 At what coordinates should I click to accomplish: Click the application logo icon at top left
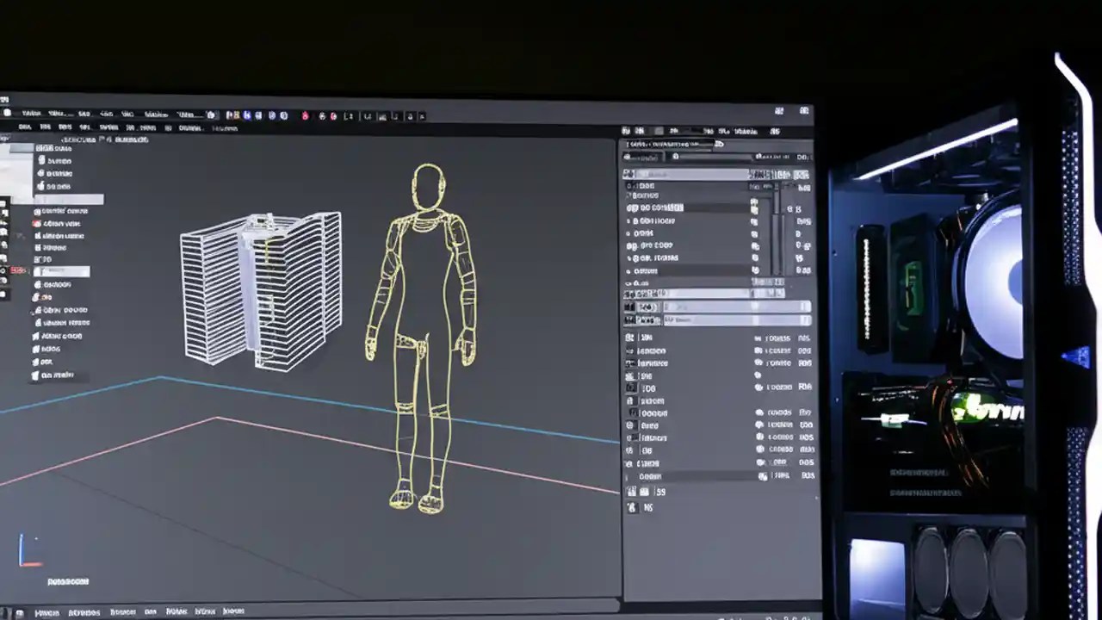tap(7, 114)
